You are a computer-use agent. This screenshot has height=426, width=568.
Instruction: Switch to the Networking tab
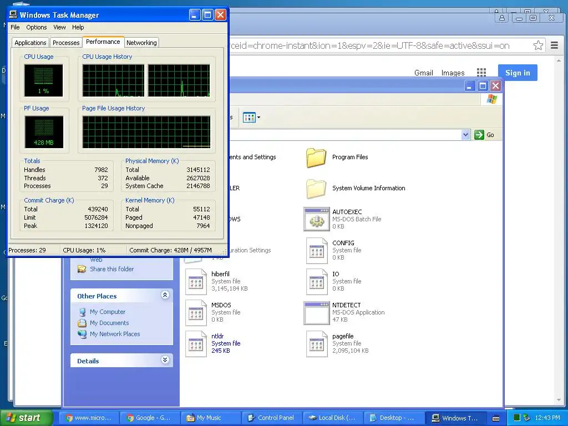tap(141, 43)
